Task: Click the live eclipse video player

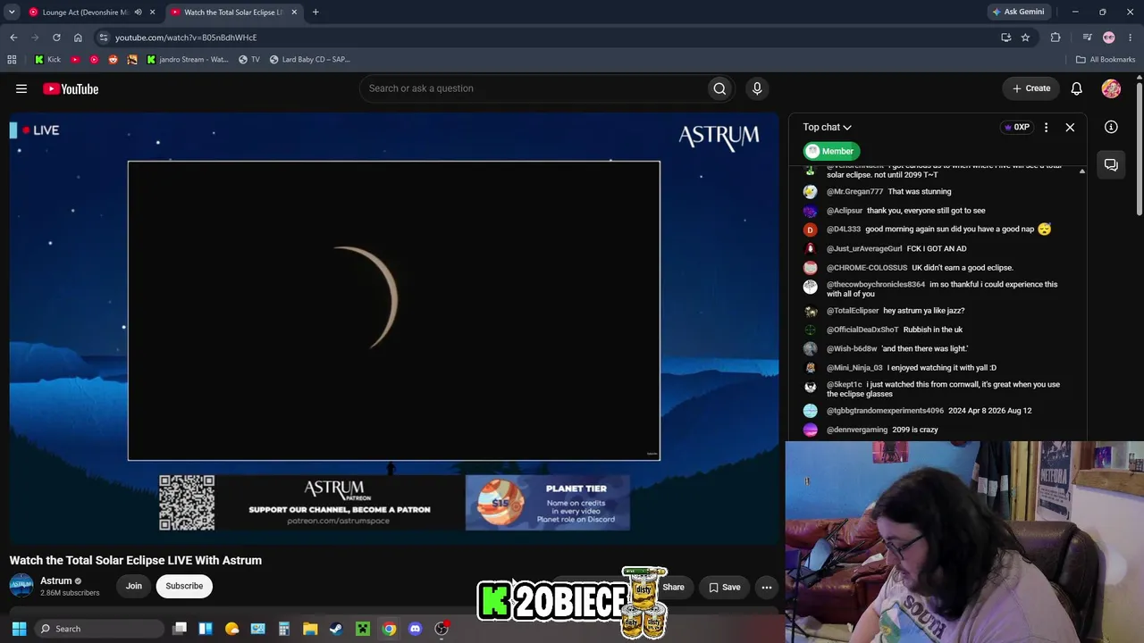Action: point(394,328)
